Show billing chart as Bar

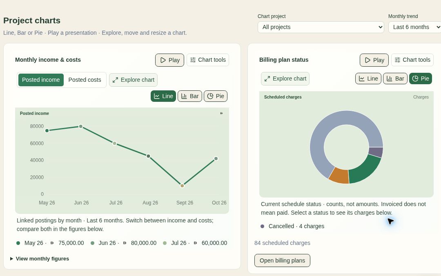395,79
